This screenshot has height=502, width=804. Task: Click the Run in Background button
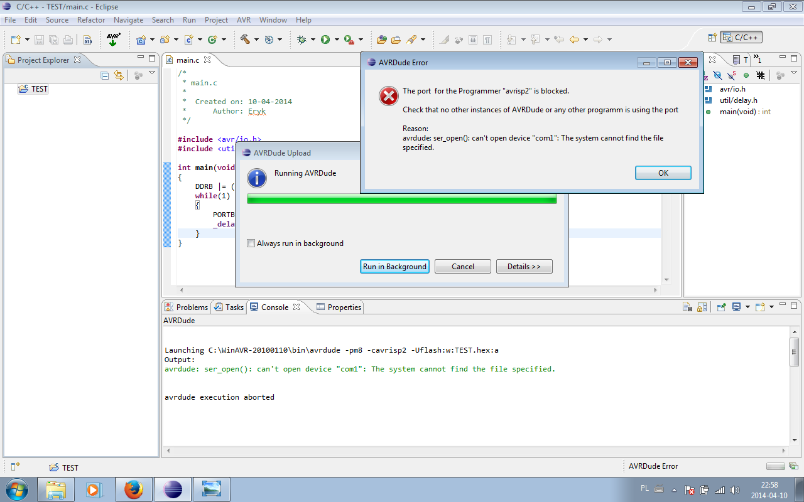coord(394,267)
